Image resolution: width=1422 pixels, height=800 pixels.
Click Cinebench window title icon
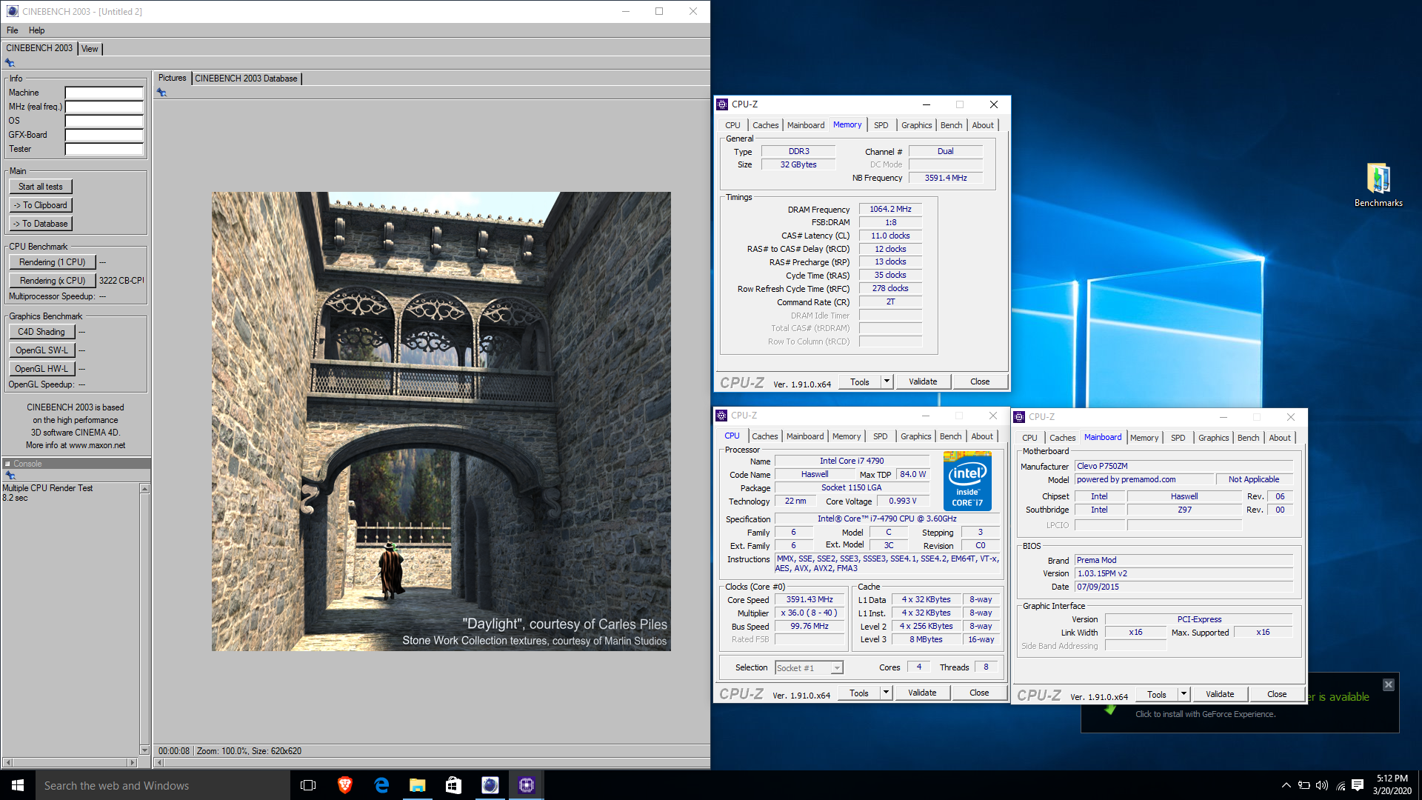(12, 11)
